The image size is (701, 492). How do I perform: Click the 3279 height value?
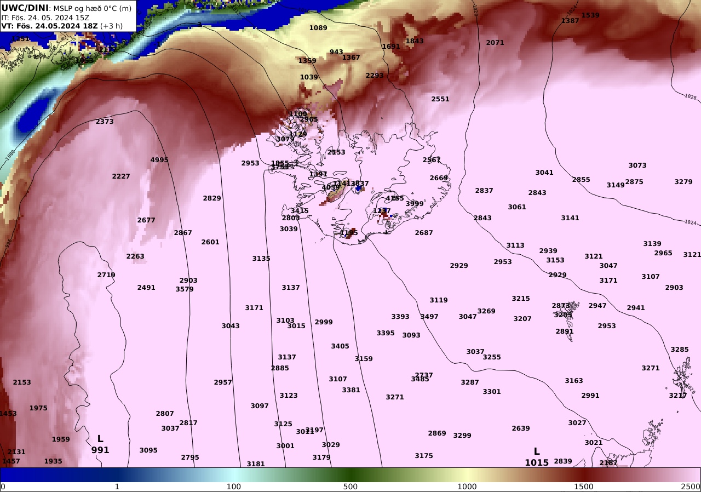coord(683,182)
